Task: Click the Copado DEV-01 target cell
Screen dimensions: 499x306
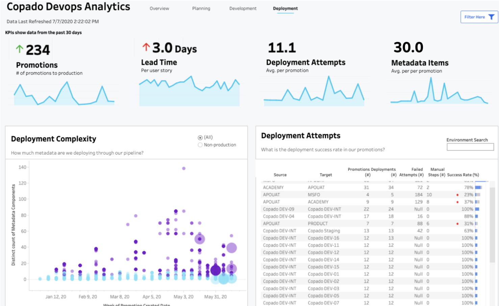Action: coord(323,274)
